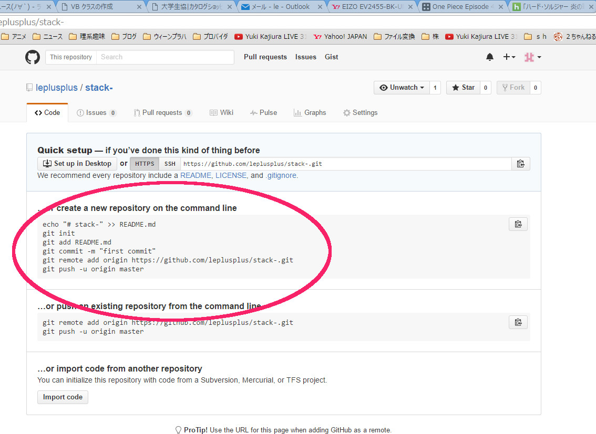Open the fork count 0

pos(536,88)
